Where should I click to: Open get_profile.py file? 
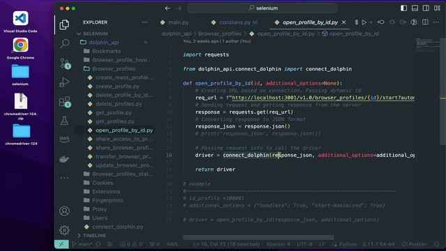(x=114, y=113)
